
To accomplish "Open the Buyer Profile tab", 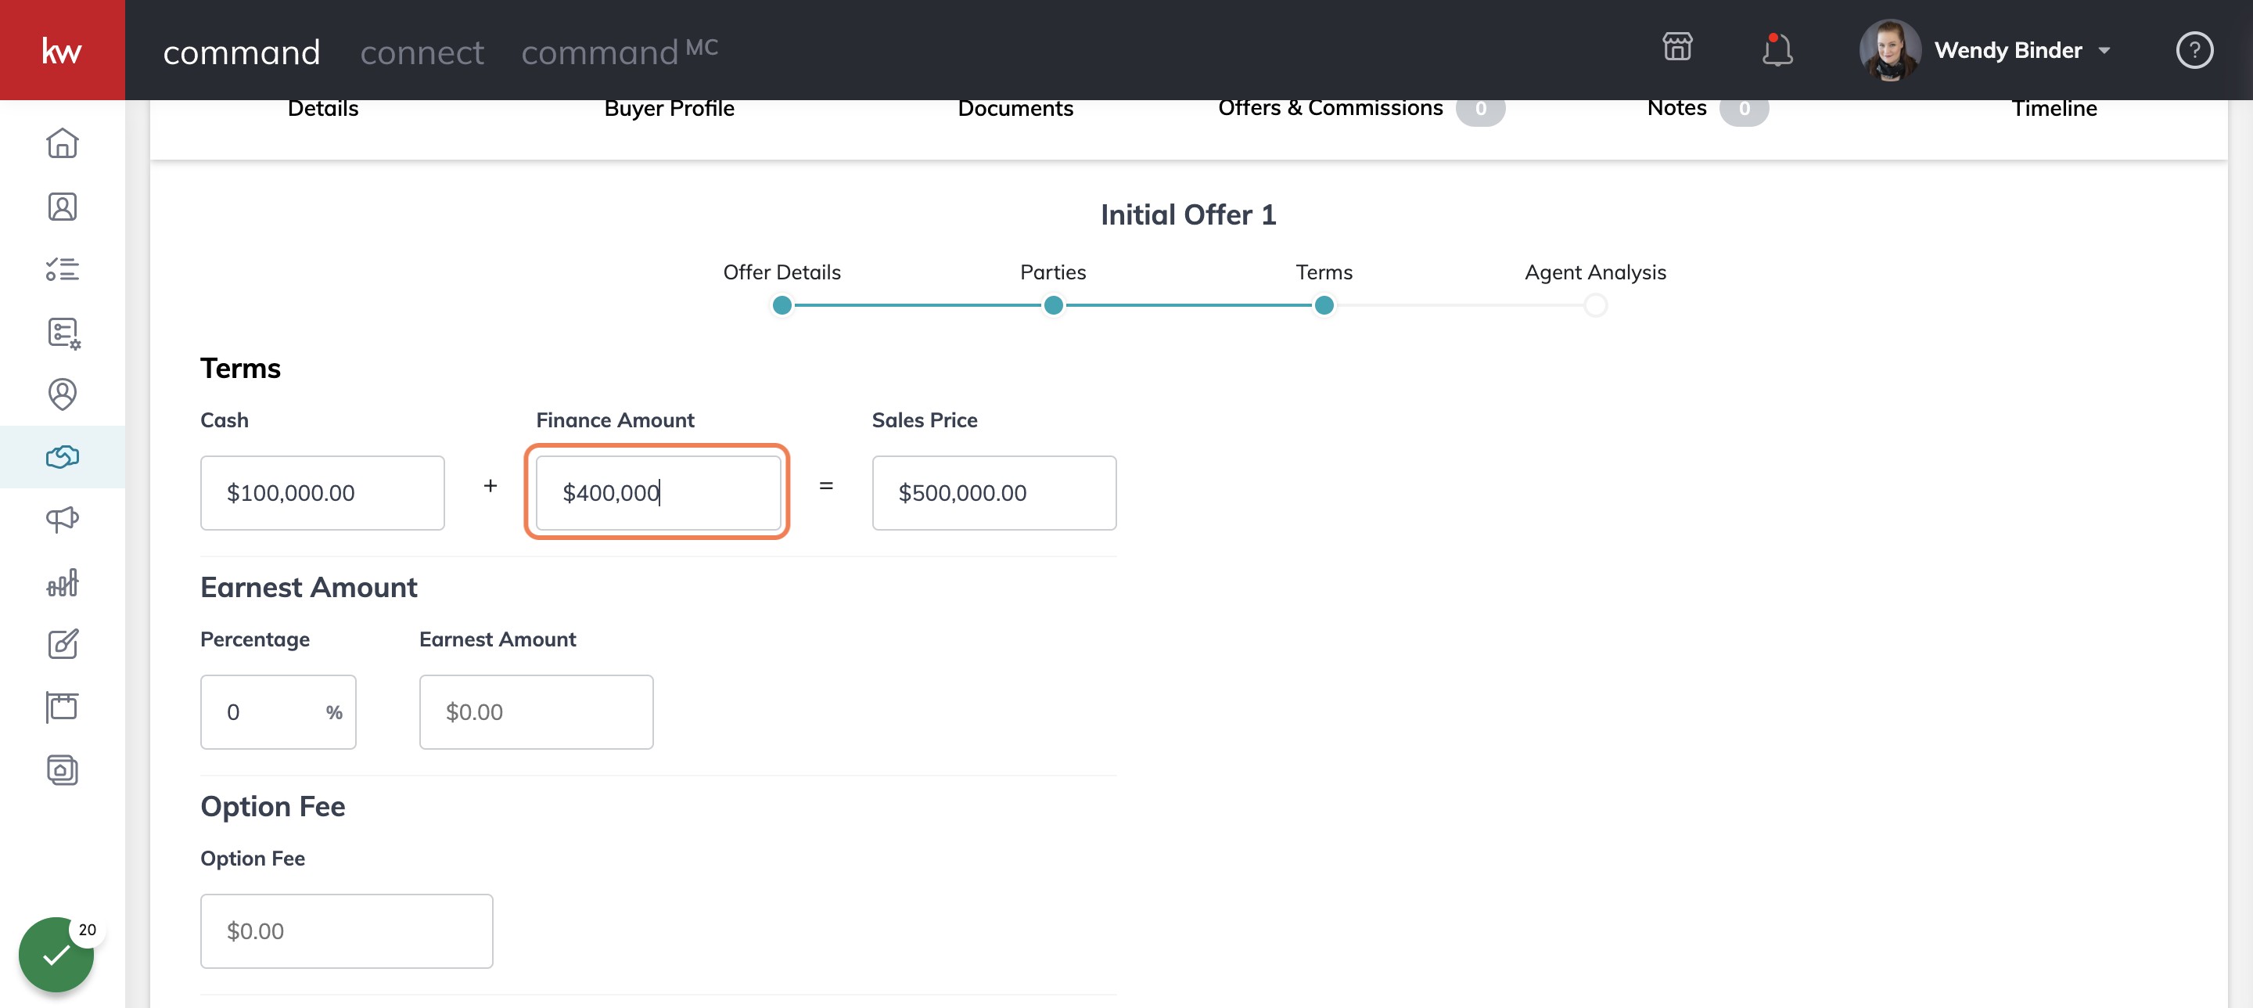I will pos(669,109).
